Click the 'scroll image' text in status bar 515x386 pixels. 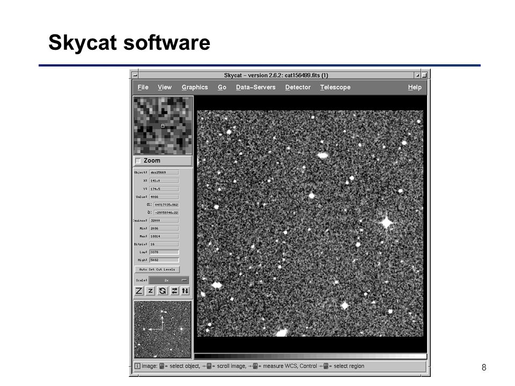pyautogui.click(x=231, y=366)
